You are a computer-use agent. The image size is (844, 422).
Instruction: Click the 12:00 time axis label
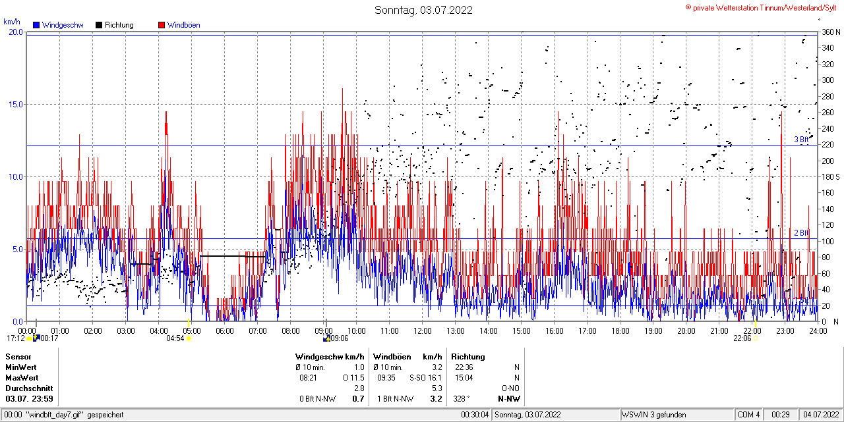click(x=423, y=330)
